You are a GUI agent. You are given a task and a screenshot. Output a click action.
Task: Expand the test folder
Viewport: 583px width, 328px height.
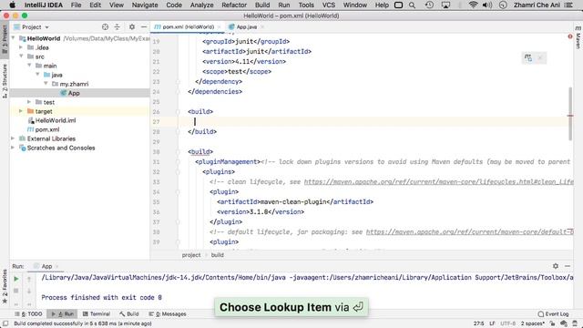coord(29,102)
